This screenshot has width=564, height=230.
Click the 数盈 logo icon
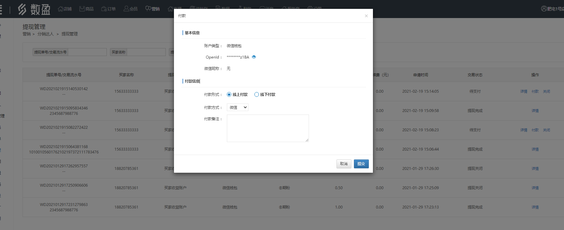pos(22,9)
